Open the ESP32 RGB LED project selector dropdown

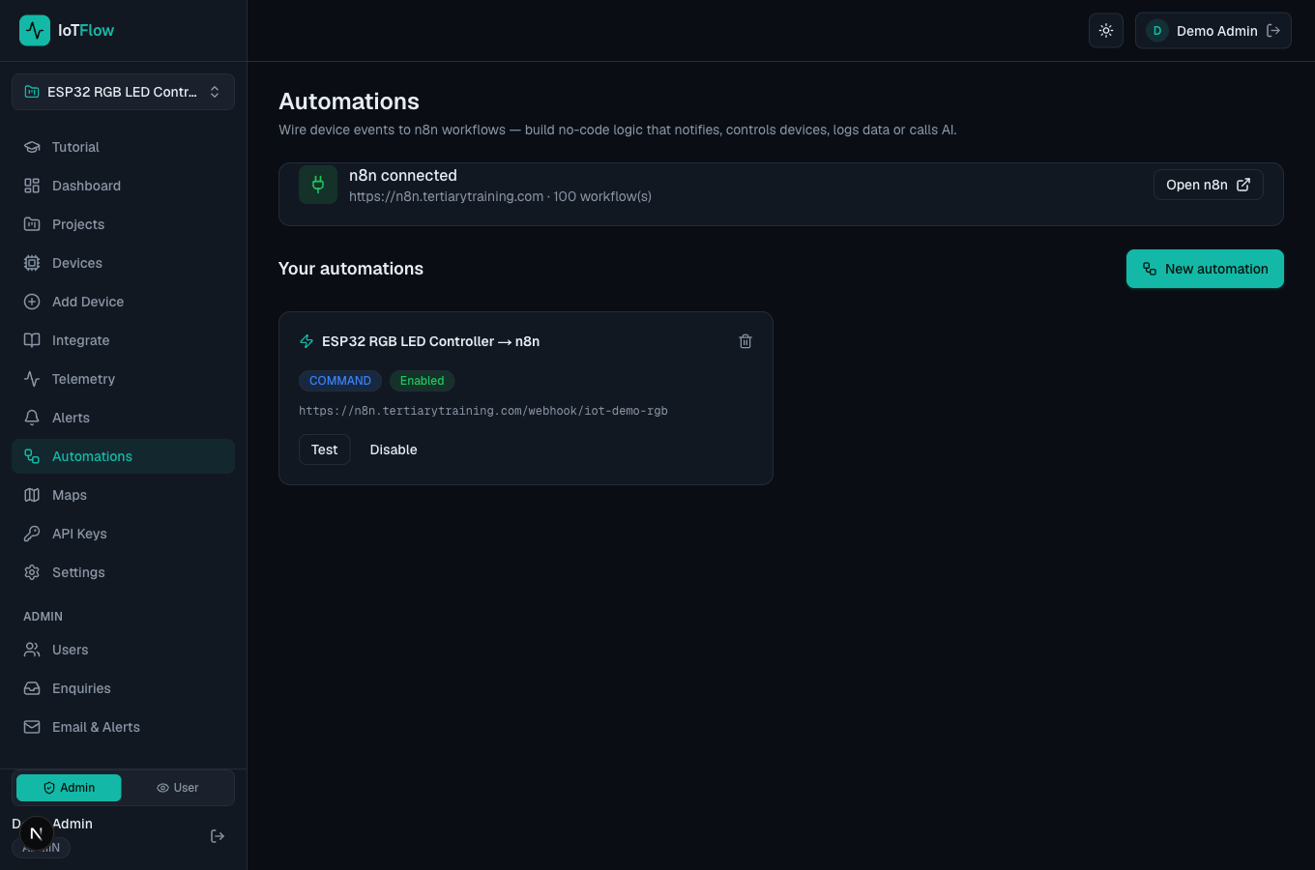(x=123, y=92)
